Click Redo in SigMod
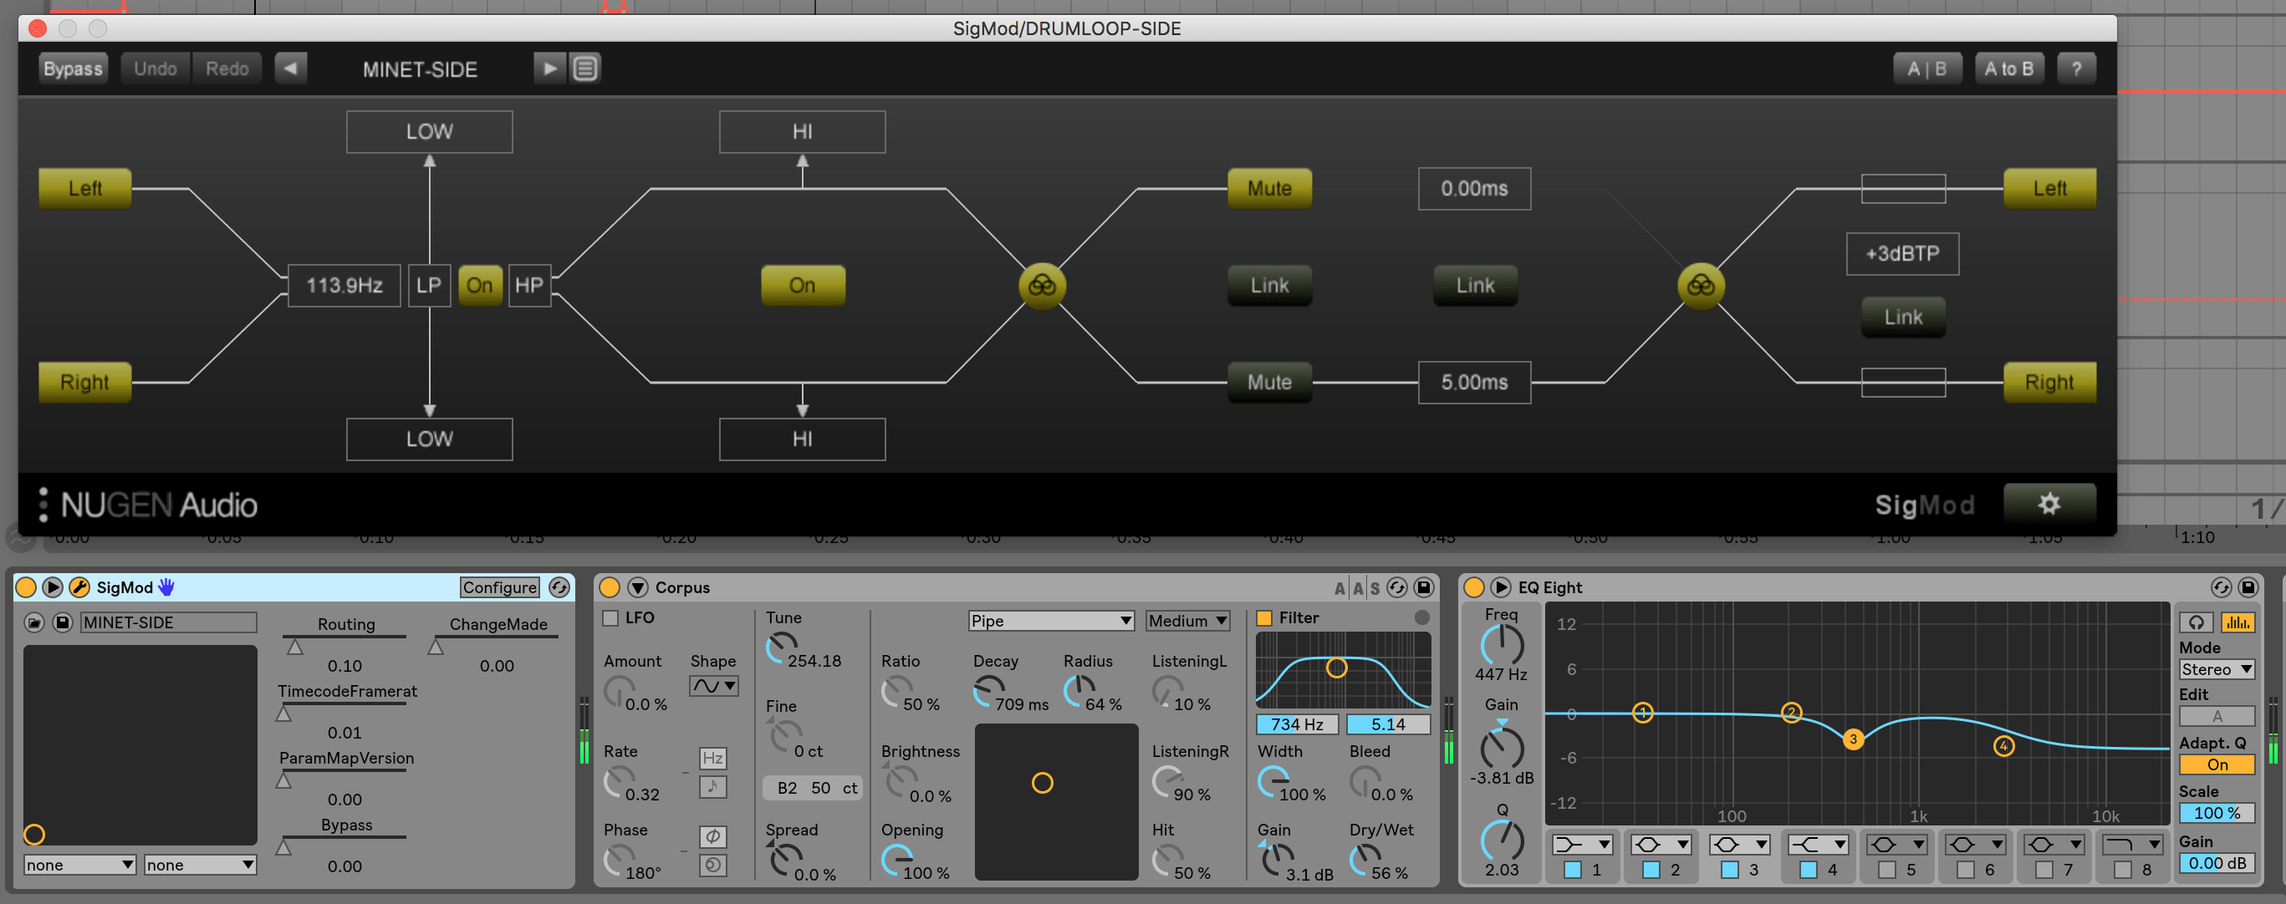This screenshot has height=904, width=2286. (227, 69)
